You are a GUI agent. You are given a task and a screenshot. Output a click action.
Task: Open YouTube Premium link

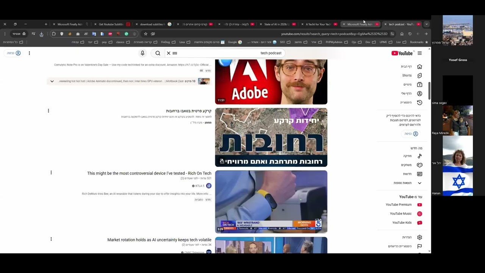[404, 205]
